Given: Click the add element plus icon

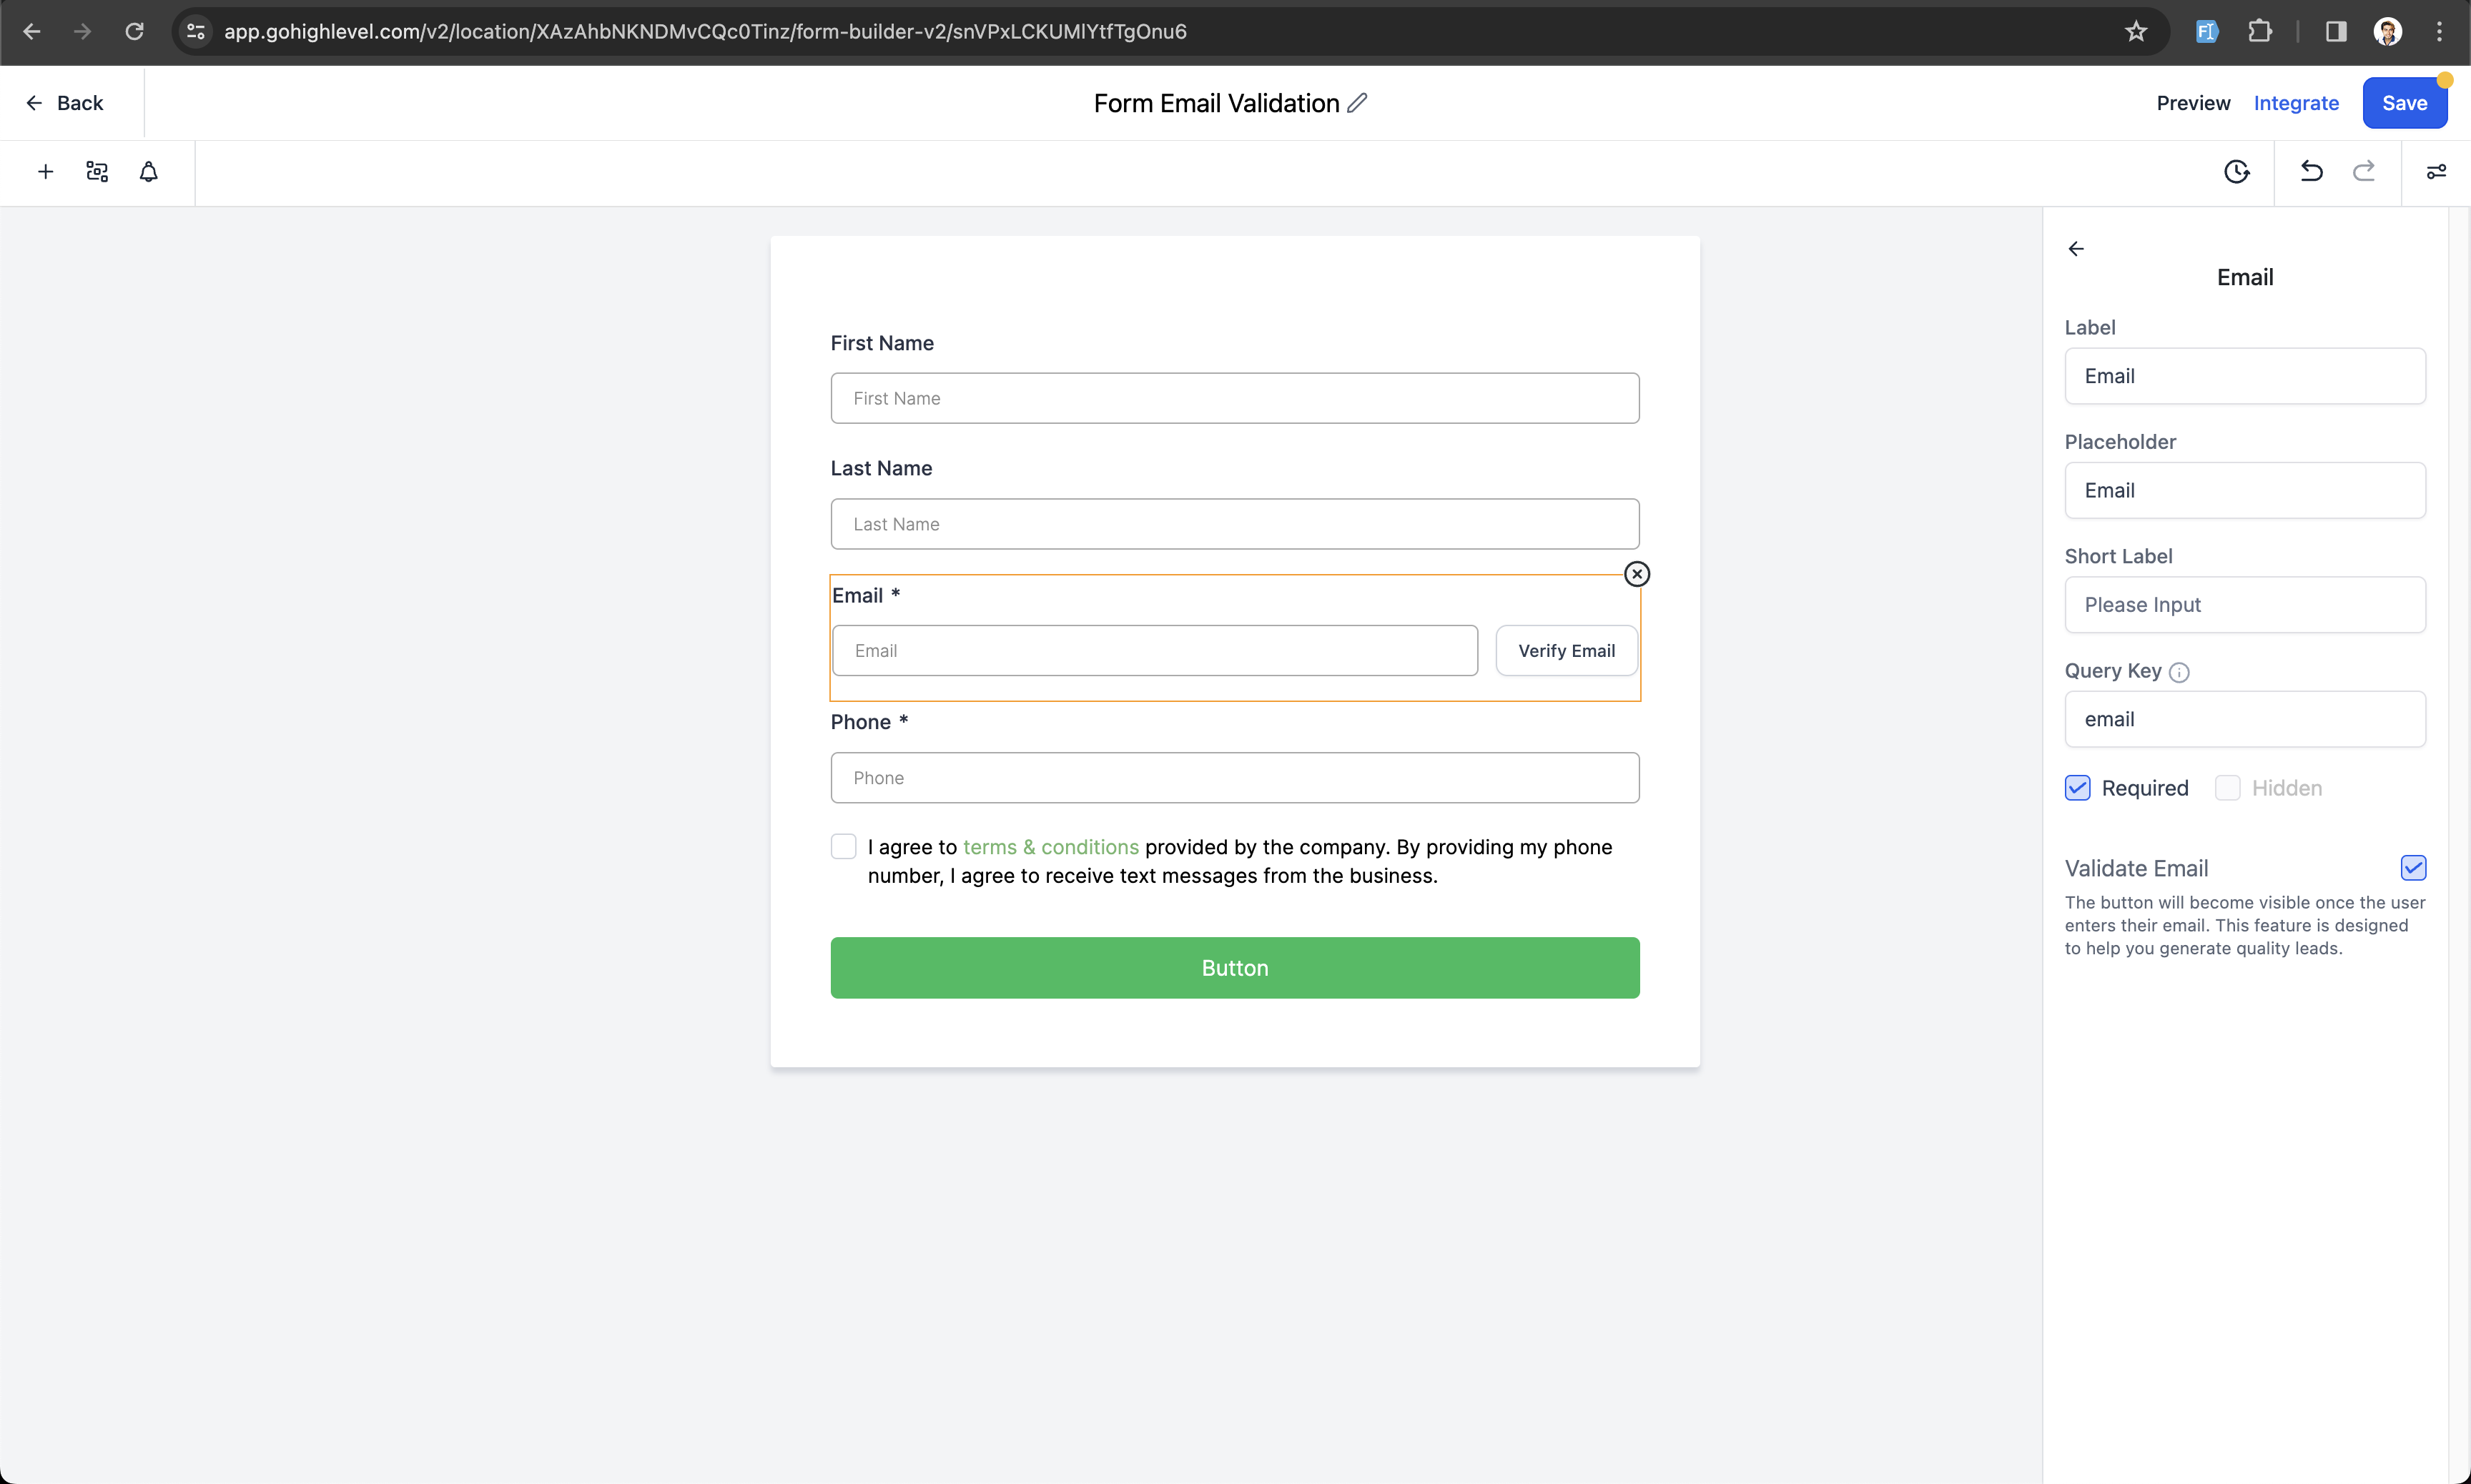Looking at the screenshot, I should (45, 172).
